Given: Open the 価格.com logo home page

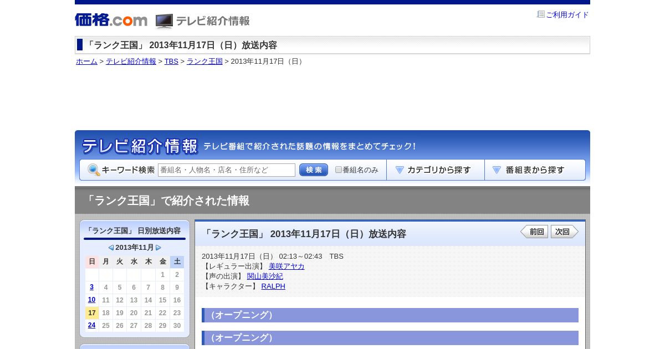Looking at the screenshot, I should [x=111, y=20].
